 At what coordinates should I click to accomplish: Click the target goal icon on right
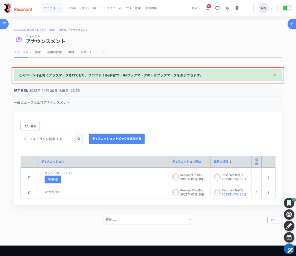(x=289, y=214)
